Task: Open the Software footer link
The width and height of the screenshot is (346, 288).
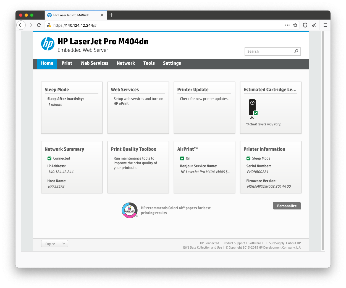Action: [255, 243]
